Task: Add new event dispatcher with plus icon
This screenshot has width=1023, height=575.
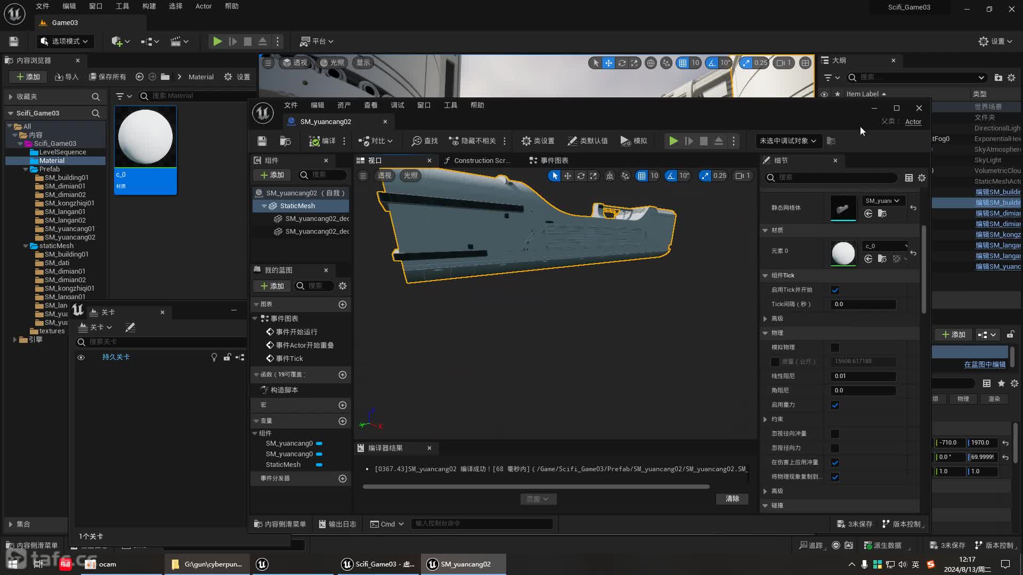Action: point(343,479)
